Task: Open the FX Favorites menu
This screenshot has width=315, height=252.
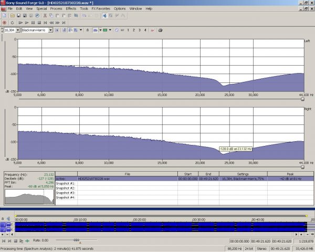Action: [100, 9]
